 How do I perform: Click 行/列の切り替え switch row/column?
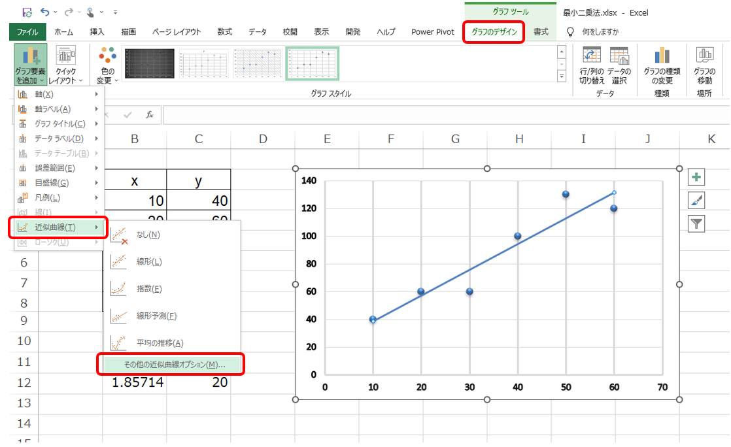(x=592, y=64)
